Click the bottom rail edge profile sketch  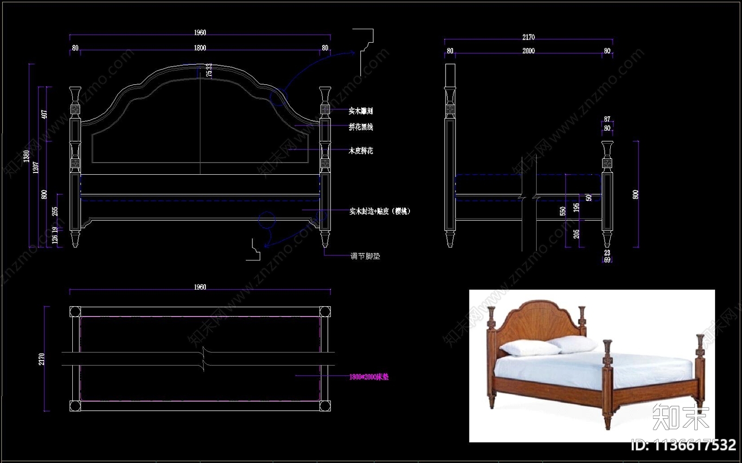pyautogui.click(x=255, y=249)
